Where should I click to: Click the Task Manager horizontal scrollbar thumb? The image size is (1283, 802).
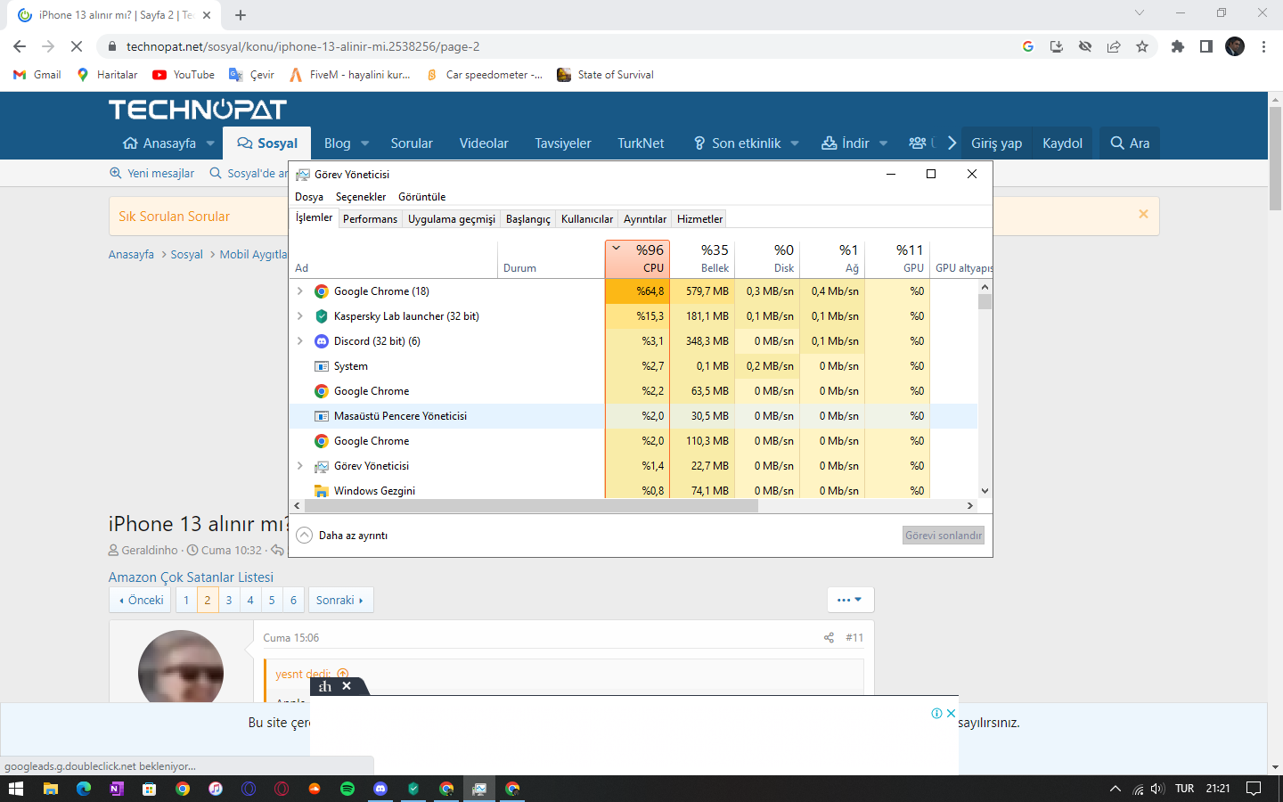point(531,505)
